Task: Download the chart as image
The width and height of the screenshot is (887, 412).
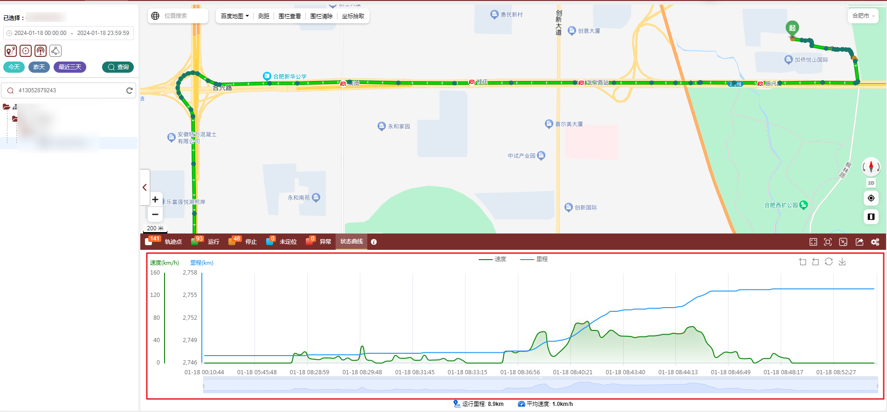Action: pos(842,262)
